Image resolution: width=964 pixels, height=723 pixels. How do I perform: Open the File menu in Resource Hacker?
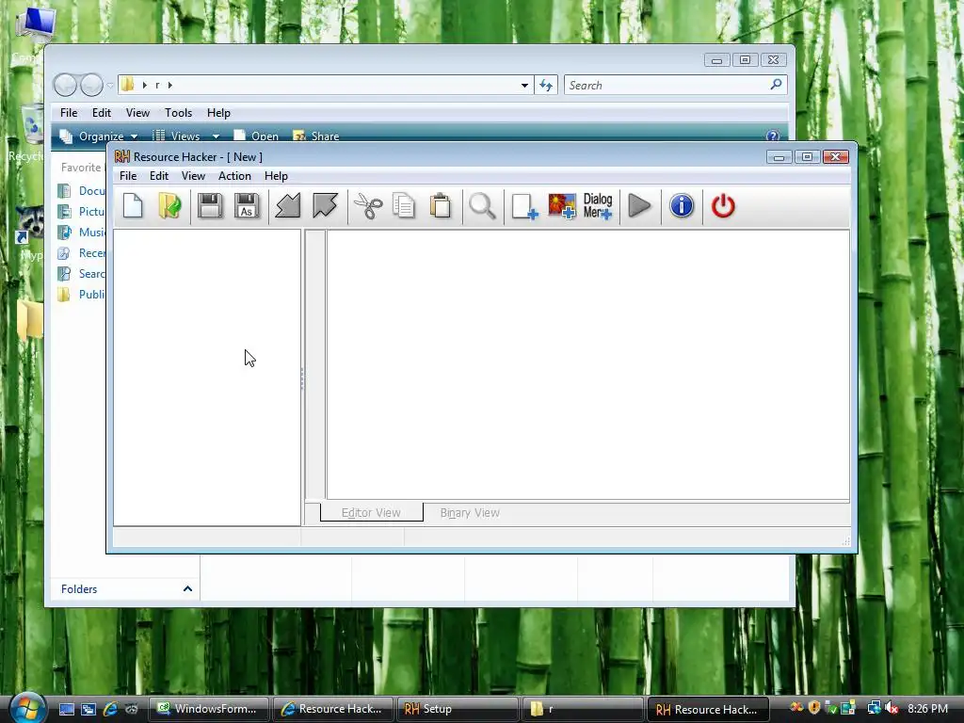[128, 176]
